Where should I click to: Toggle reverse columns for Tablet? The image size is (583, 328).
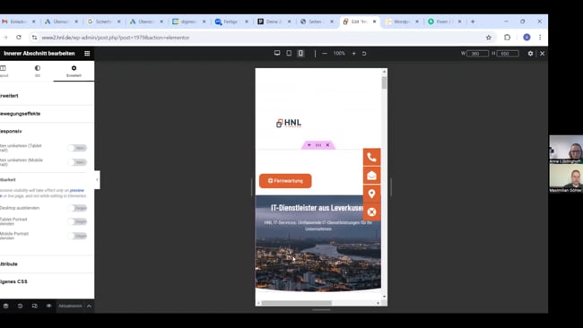(77, 148)
